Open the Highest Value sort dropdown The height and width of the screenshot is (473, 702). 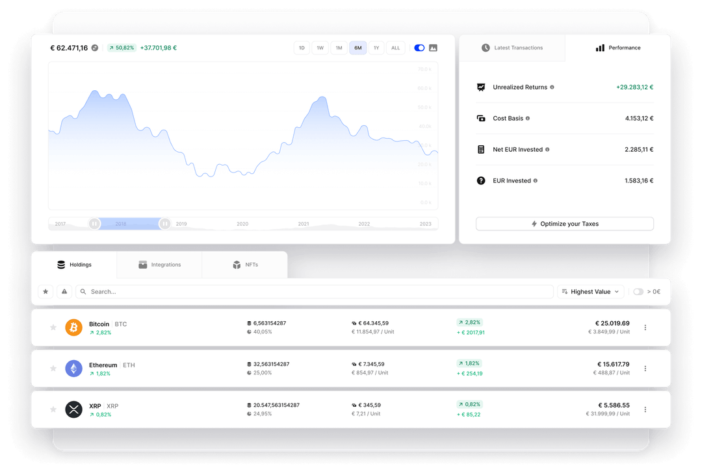point(590,291)
